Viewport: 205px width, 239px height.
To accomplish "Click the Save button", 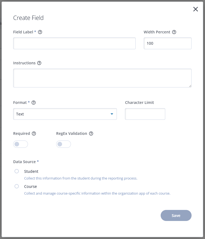I will pos(176,216).
